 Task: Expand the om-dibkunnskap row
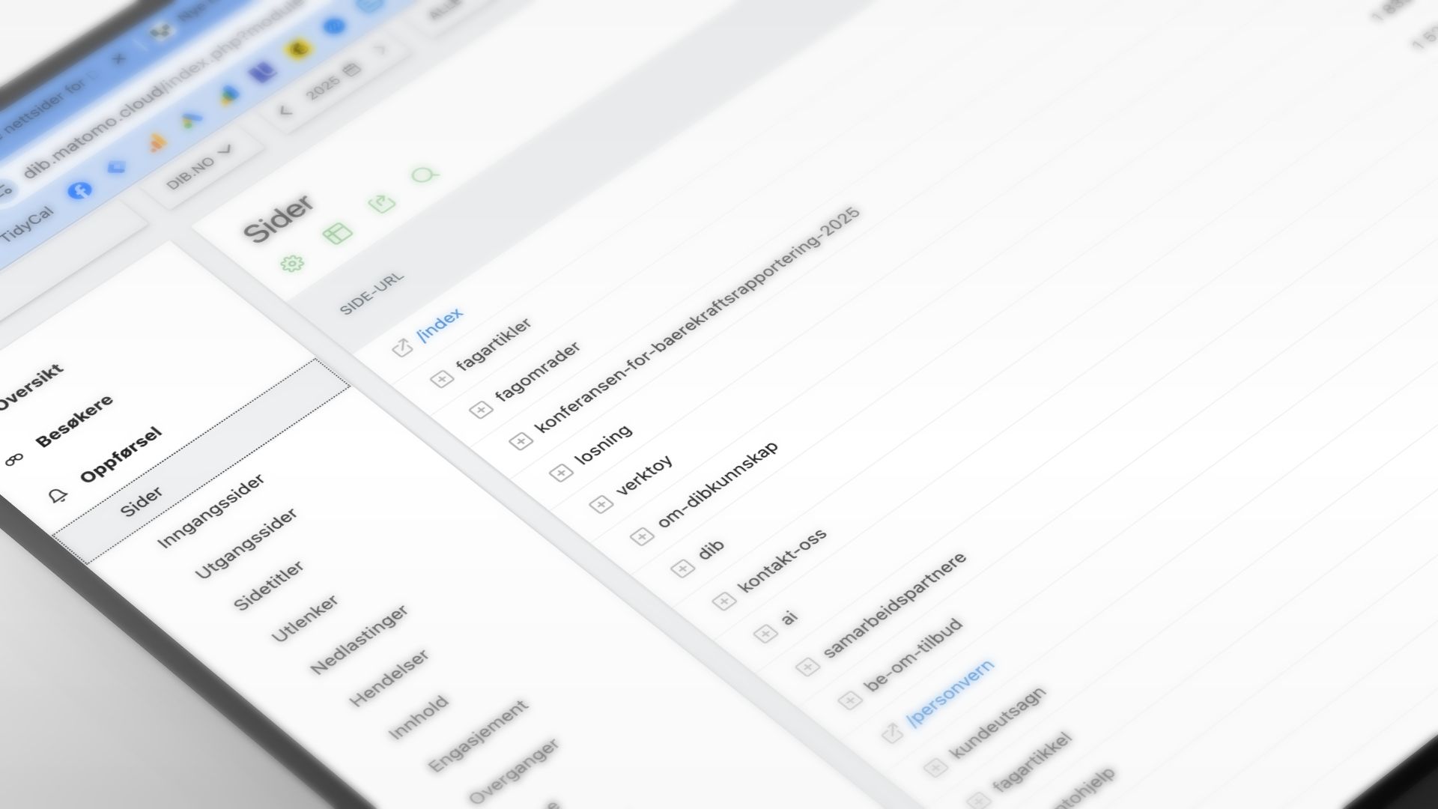640,536
